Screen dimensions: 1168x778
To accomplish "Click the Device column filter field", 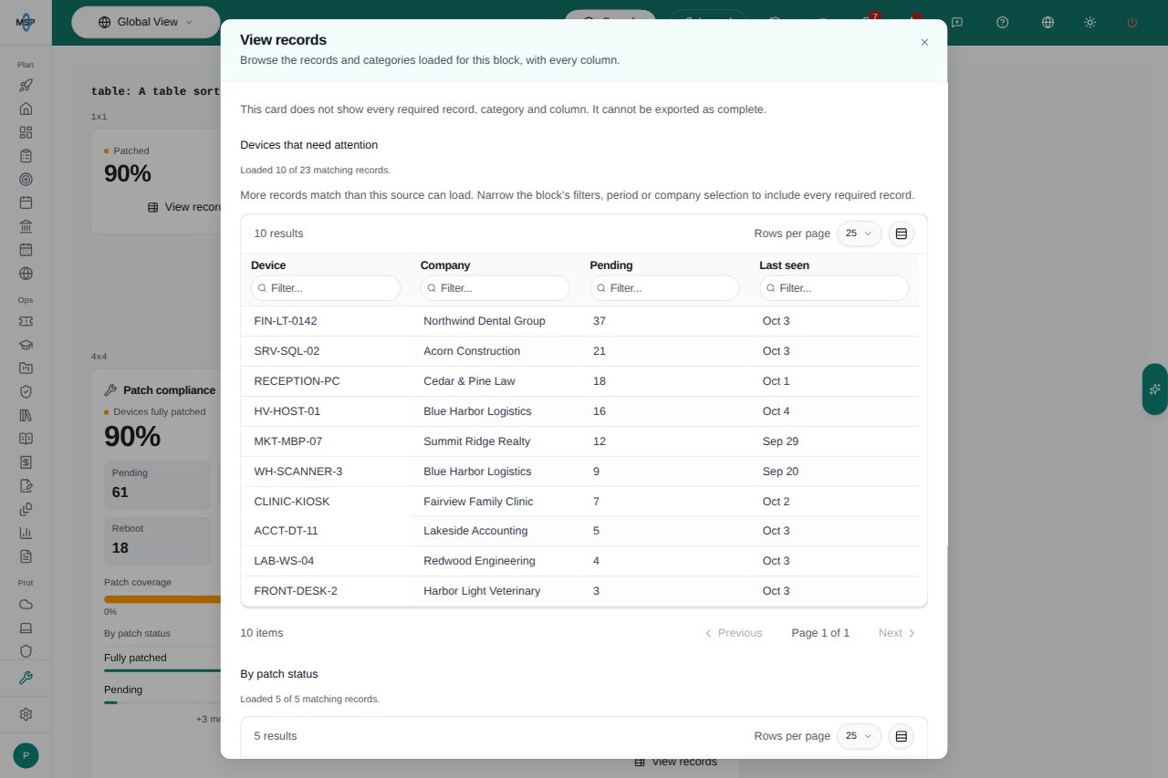I will click(x=326, y=288).
